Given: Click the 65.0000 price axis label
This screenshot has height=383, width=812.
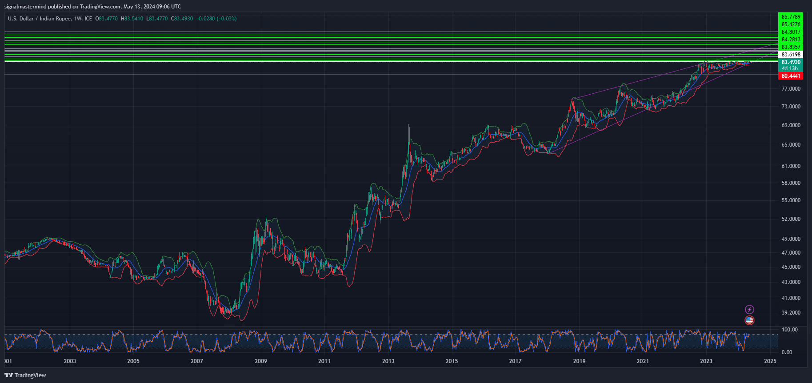Looking at the screenshot, I should (791, 145).
